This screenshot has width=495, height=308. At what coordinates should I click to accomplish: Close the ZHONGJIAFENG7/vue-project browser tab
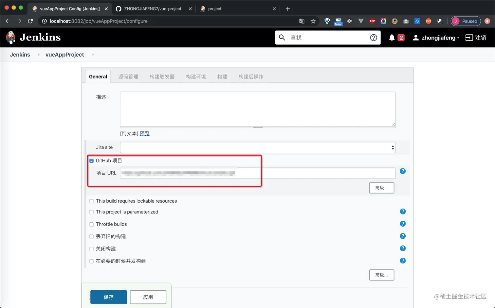coord(190,9)
